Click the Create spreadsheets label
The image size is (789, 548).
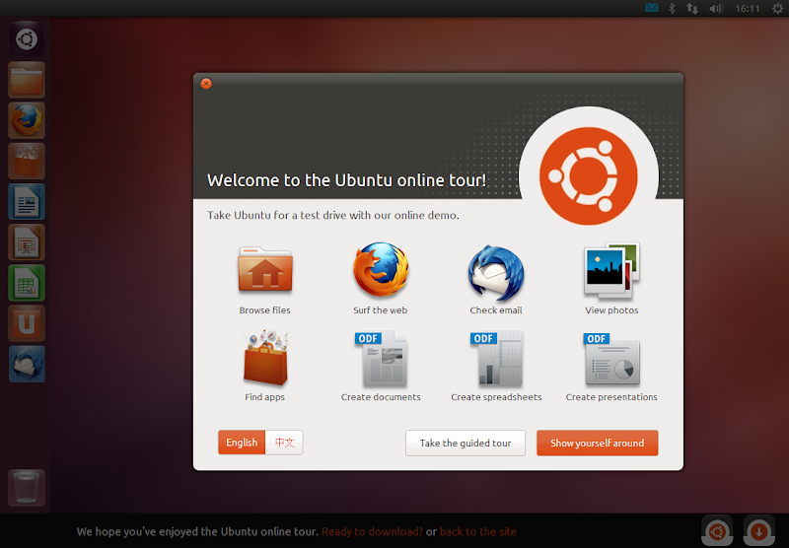coord(497,397)
